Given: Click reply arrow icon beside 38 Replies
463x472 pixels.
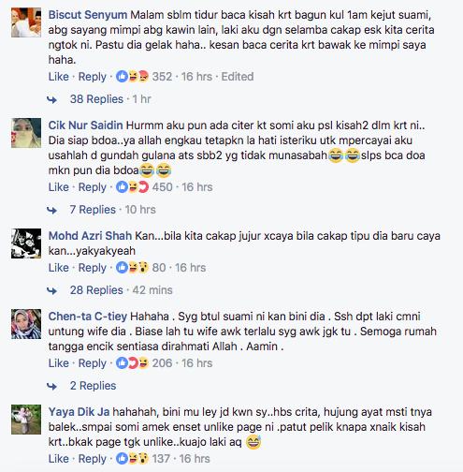Looking at the screenshot, I should click(51, 100).
